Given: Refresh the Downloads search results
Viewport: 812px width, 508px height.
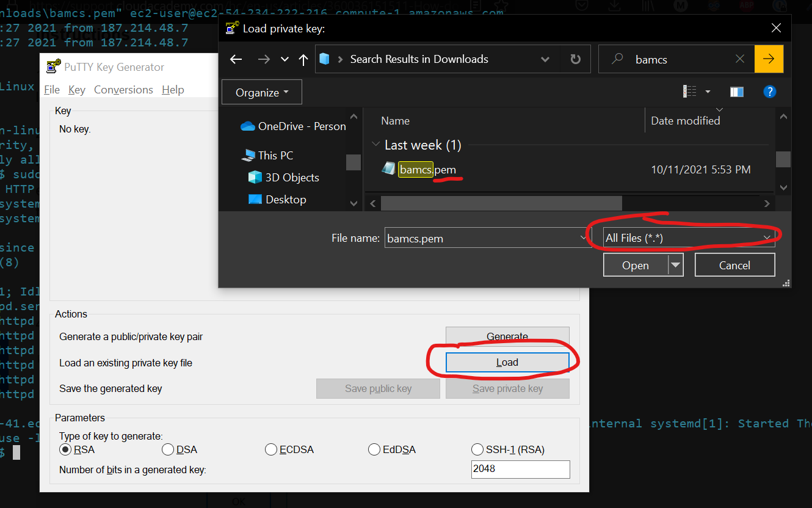Looking at the screenshot, I should coord(575,59).
